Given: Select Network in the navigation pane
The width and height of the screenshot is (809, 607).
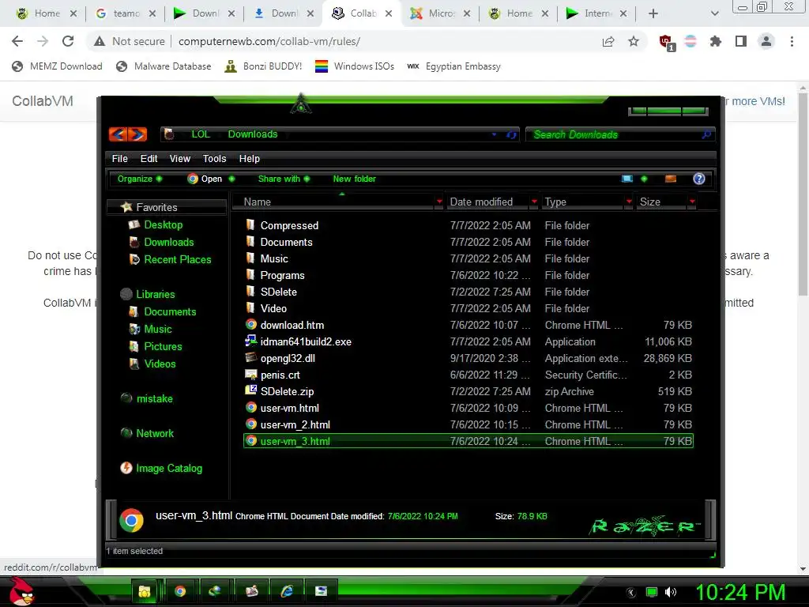Looking at the screenshot, I should (155, 433).
